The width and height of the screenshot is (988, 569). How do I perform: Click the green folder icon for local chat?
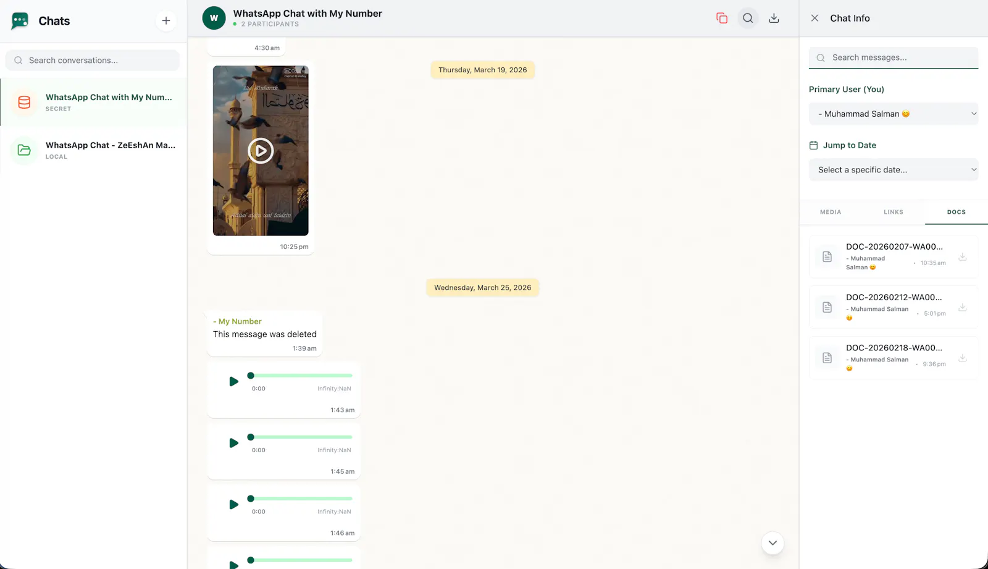click(x=24, y=150)
